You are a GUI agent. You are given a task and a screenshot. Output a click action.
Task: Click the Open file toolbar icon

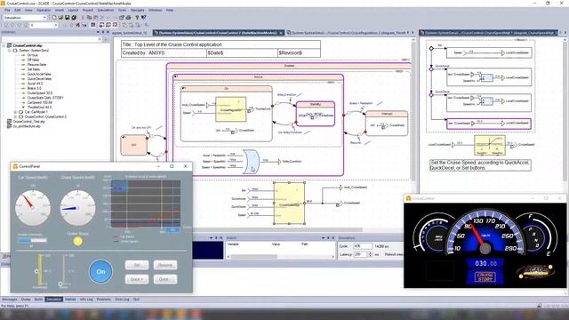tap(60, 18)
